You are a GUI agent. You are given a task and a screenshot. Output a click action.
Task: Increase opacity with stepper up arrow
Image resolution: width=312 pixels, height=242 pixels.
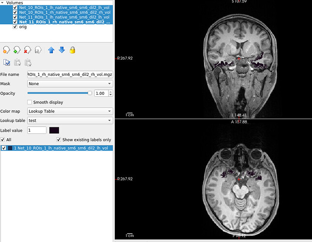110,91
